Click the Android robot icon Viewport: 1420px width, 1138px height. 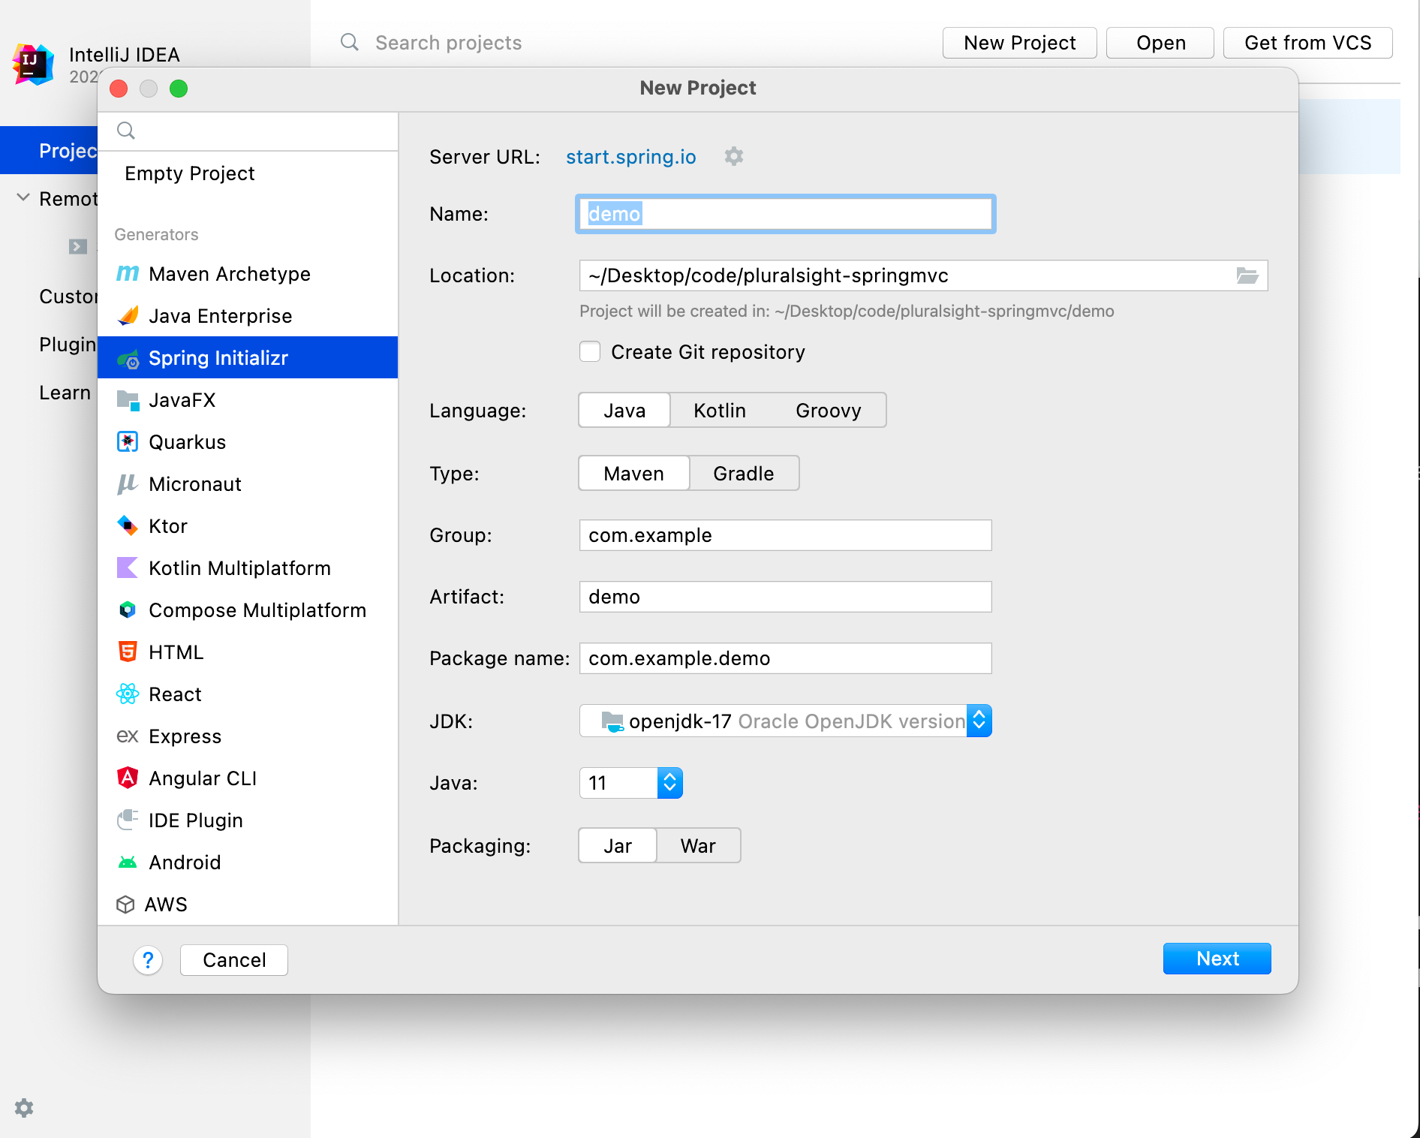tap(128, 863)
